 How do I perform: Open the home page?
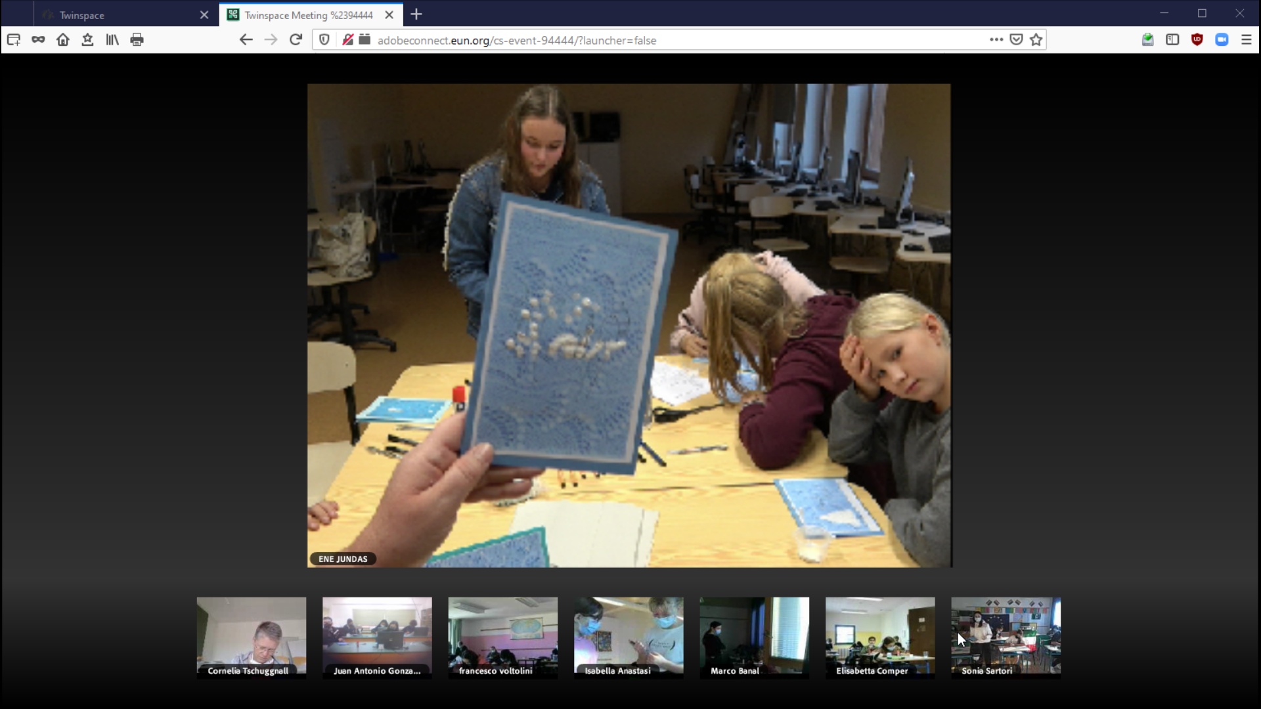(63, 40)
